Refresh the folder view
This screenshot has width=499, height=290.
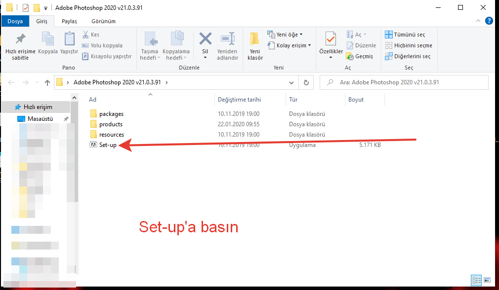point(306,82)
